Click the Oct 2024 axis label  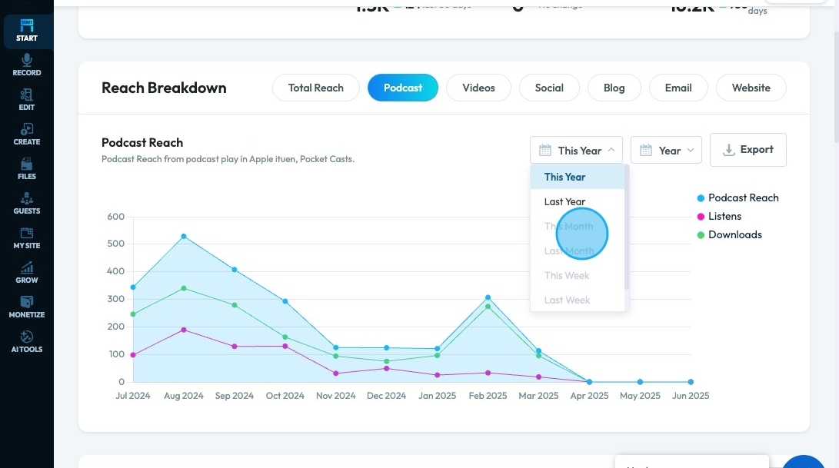(285, 396)
